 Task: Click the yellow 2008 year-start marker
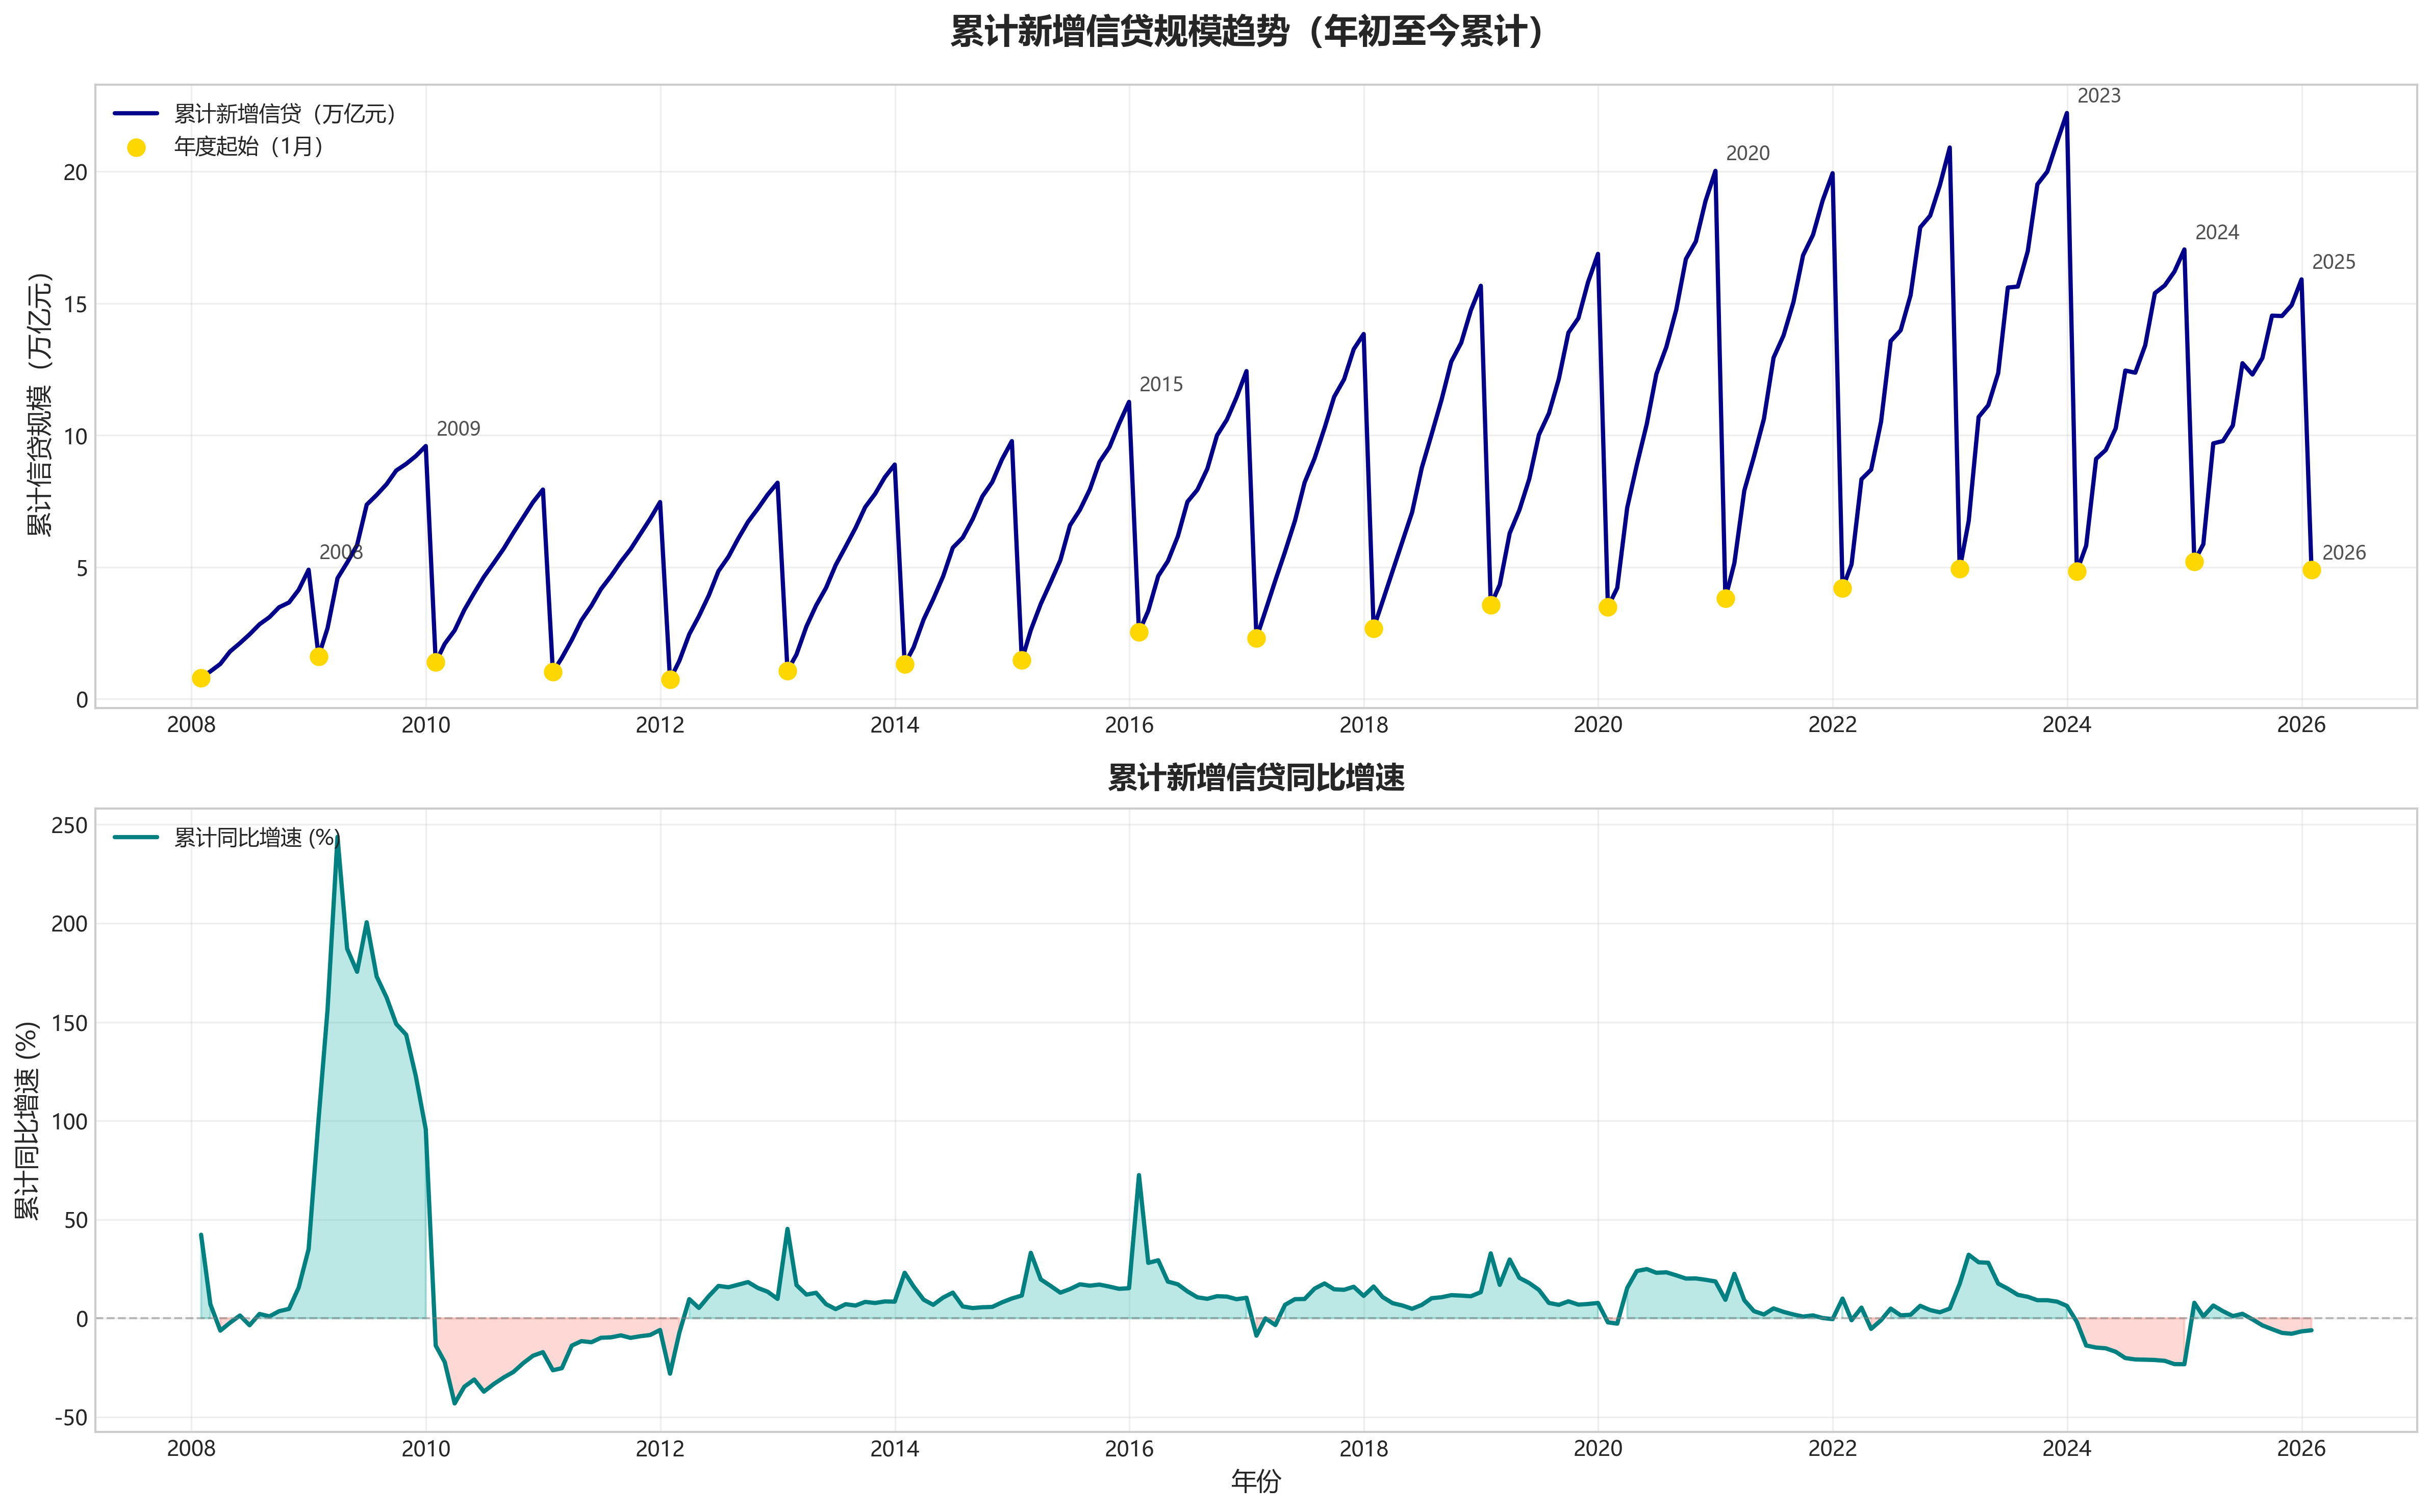click(x=201, y=678)
